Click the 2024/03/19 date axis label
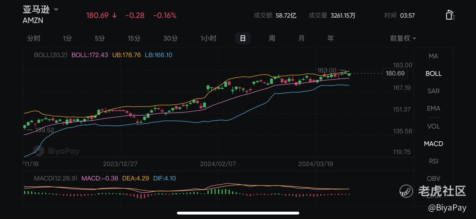The height and width of the screenshot is (219, 476). tap(316, 164)
